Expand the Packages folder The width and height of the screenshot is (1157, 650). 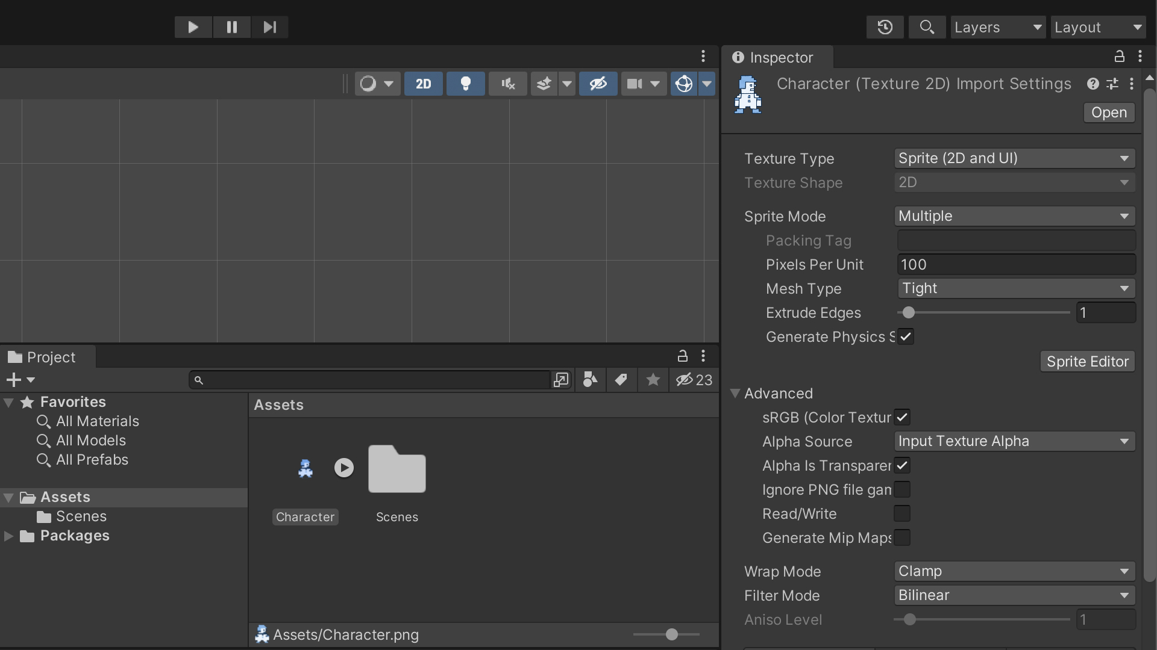[8, 536]
